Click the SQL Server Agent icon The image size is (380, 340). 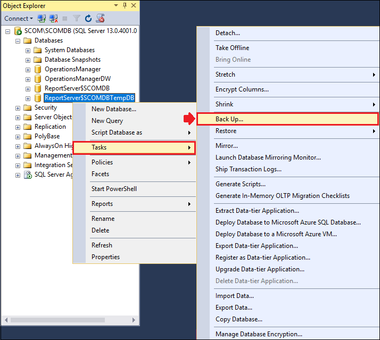(28, 175)
